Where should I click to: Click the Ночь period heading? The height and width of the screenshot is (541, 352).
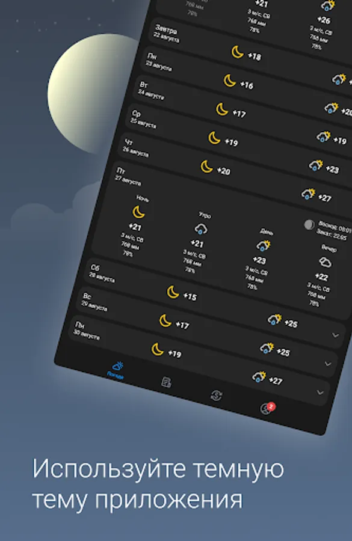tap(143, 198)
